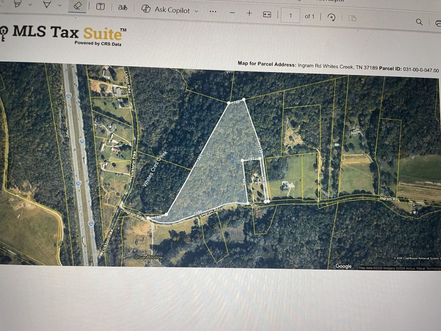
Task: Click the parcel ID text 031-00-0-047.00
Action: click(x=421, y=70)
